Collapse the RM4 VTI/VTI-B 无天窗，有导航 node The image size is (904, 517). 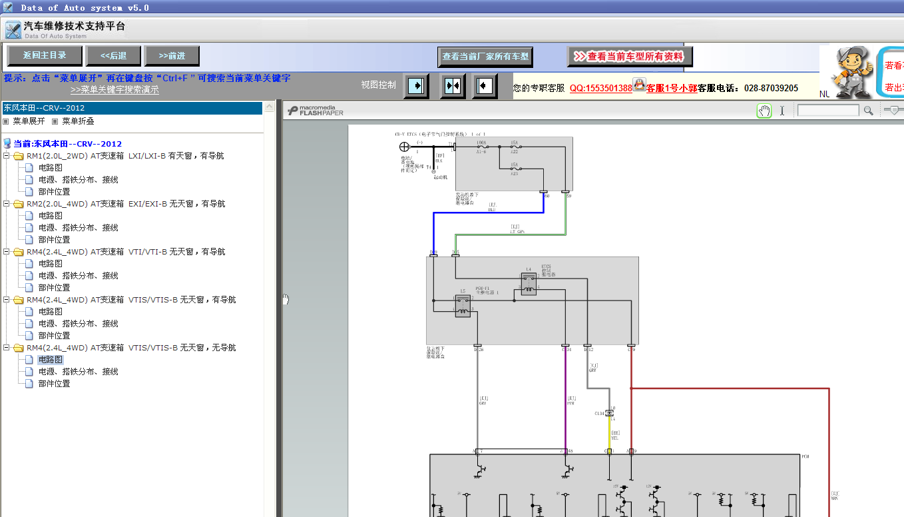[x=7, y=252]
